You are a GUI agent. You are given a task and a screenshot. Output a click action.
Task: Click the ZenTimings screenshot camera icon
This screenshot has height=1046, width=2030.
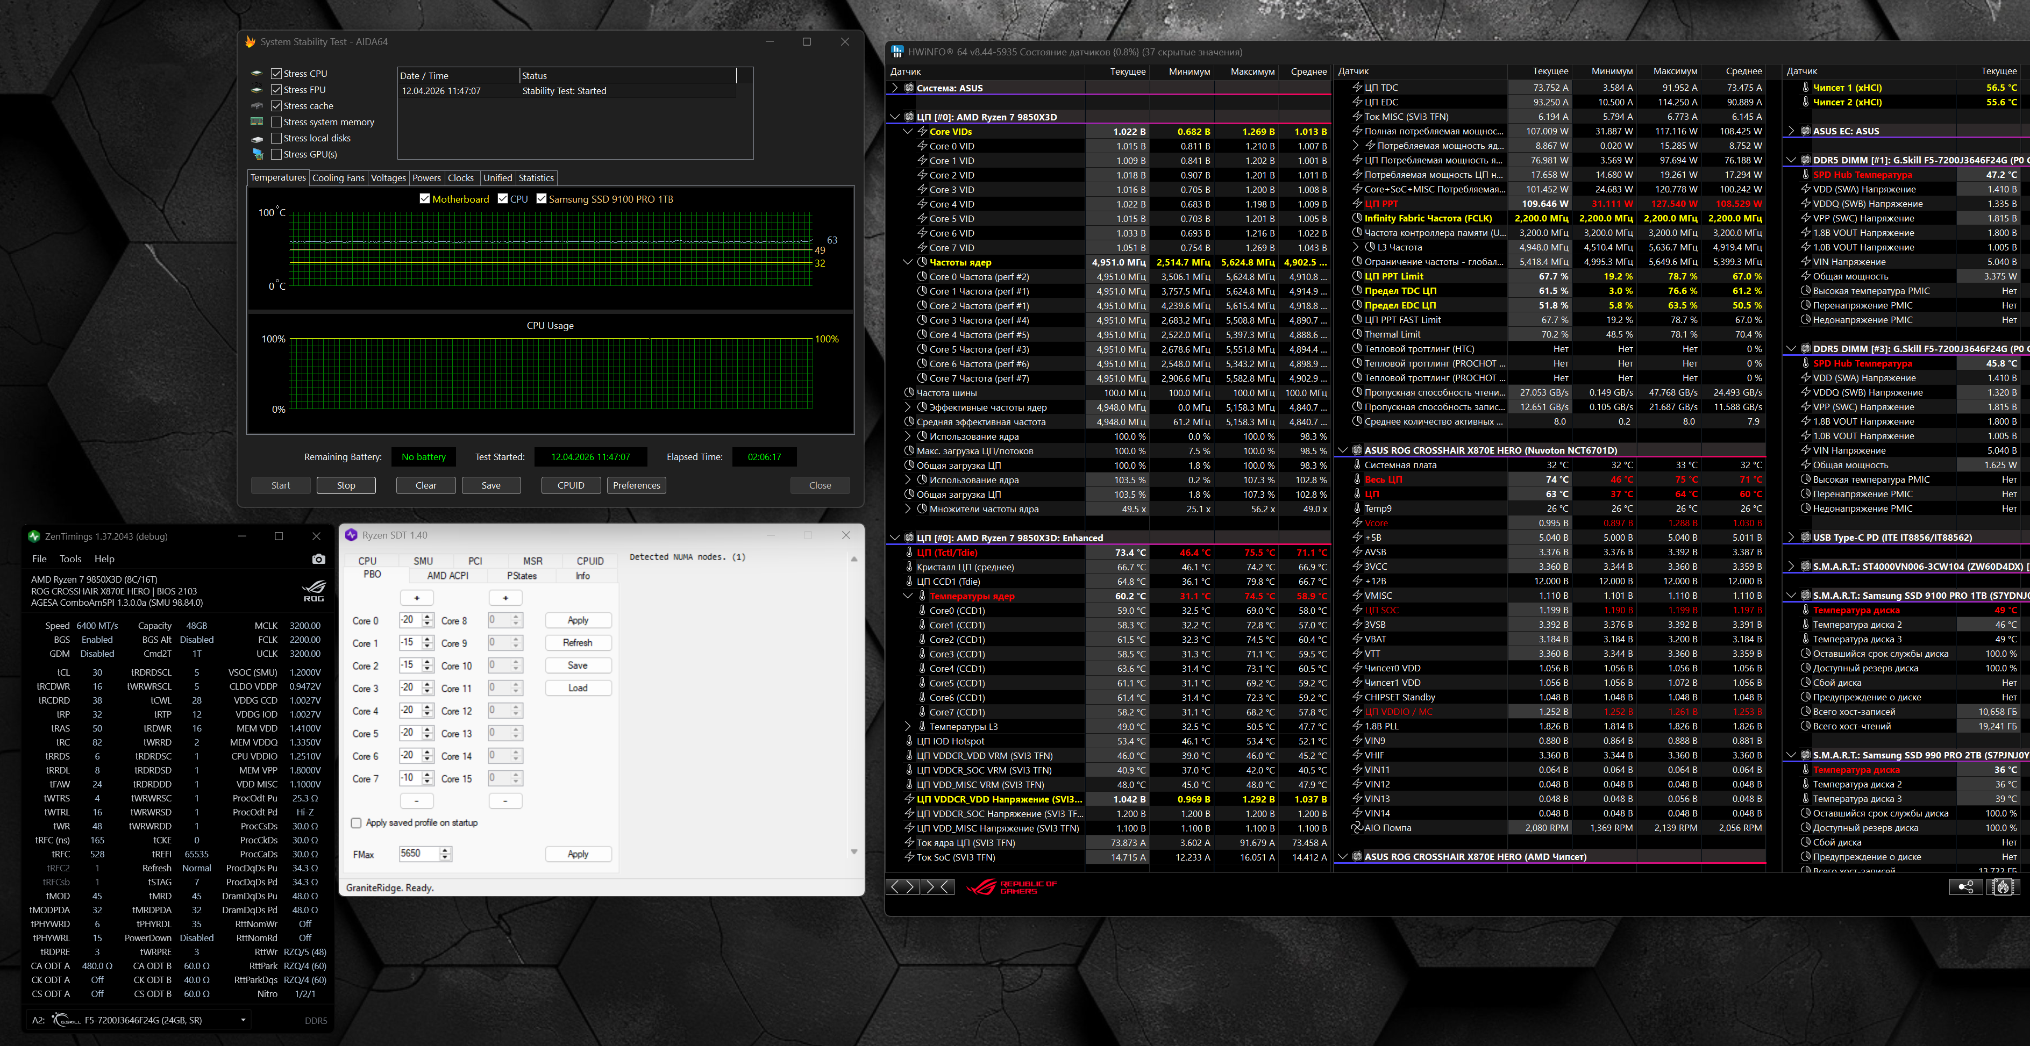[x=318, y=558]
